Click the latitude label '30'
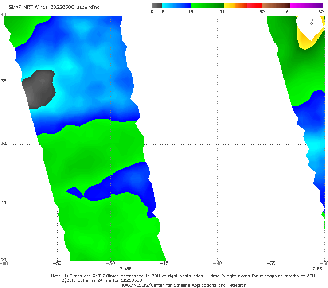Viewport: 328px width, 288px height. pos(4,144)
